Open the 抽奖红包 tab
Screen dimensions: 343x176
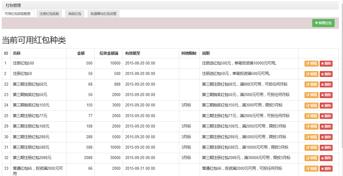(75, 14)
